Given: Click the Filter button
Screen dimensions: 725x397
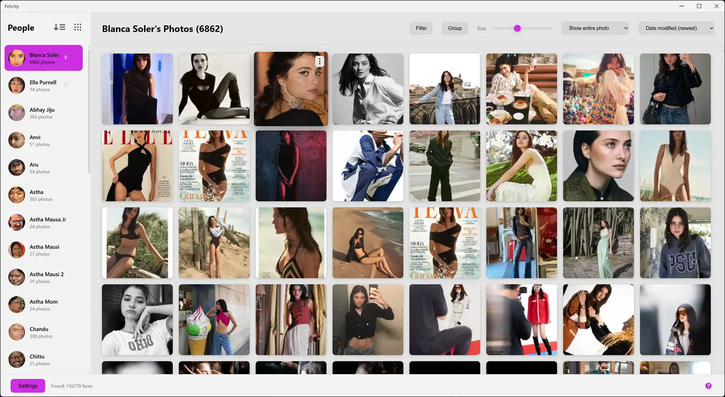Looking at the screenshot, I should (421, 28).
